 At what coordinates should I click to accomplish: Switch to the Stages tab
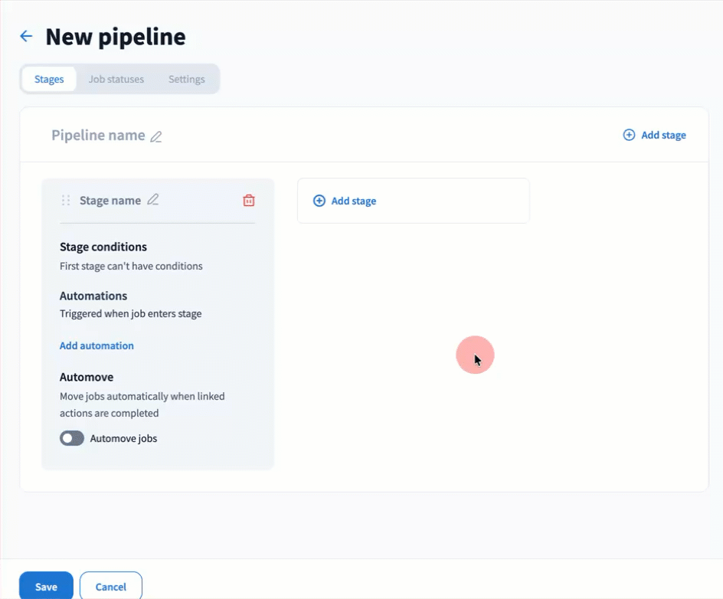click(x=49, y=79)
